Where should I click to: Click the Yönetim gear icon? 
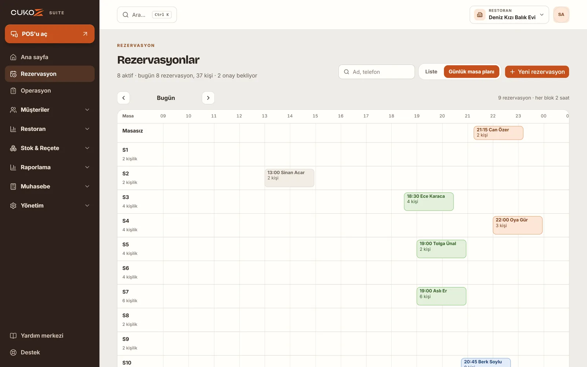coord(13,206)
